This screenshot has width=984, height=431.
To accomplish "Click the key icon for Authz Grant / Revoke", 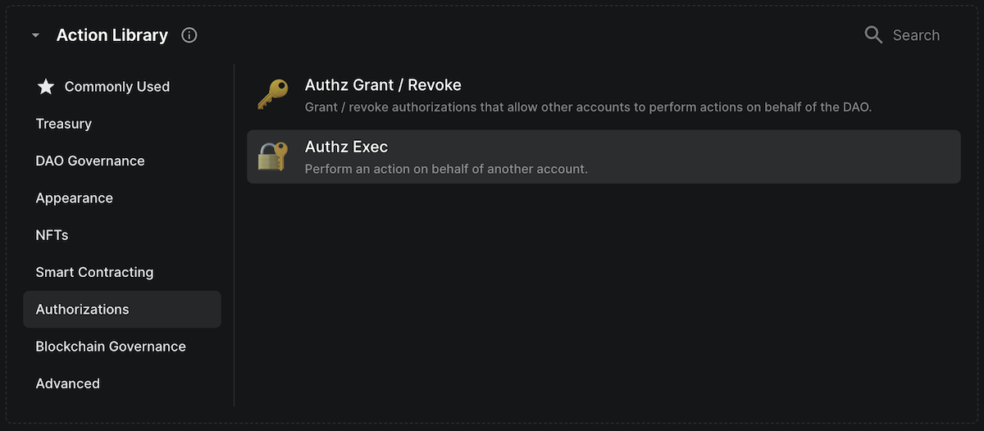I will tap(272, 95).
